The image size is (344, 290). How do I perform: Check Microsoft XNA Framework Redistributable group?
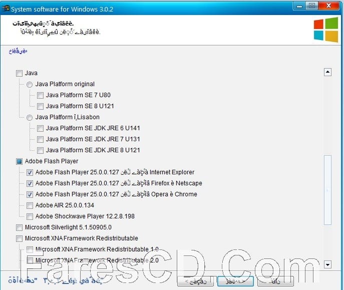[x=20, y=238]
